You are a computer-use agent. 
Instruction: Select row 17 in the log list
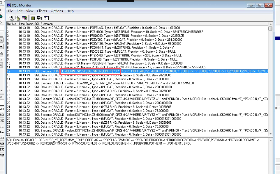click(x=137, y=91)
